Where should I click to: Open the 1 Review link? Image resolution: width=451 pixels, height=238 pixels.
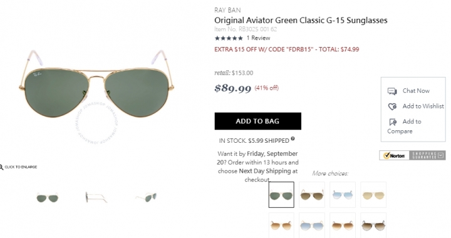258,38
